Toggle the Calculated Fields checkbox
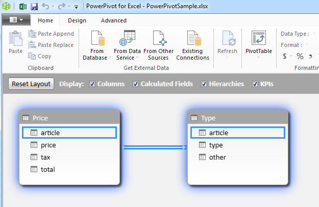The image size is (319, 207). click(136, 84)
